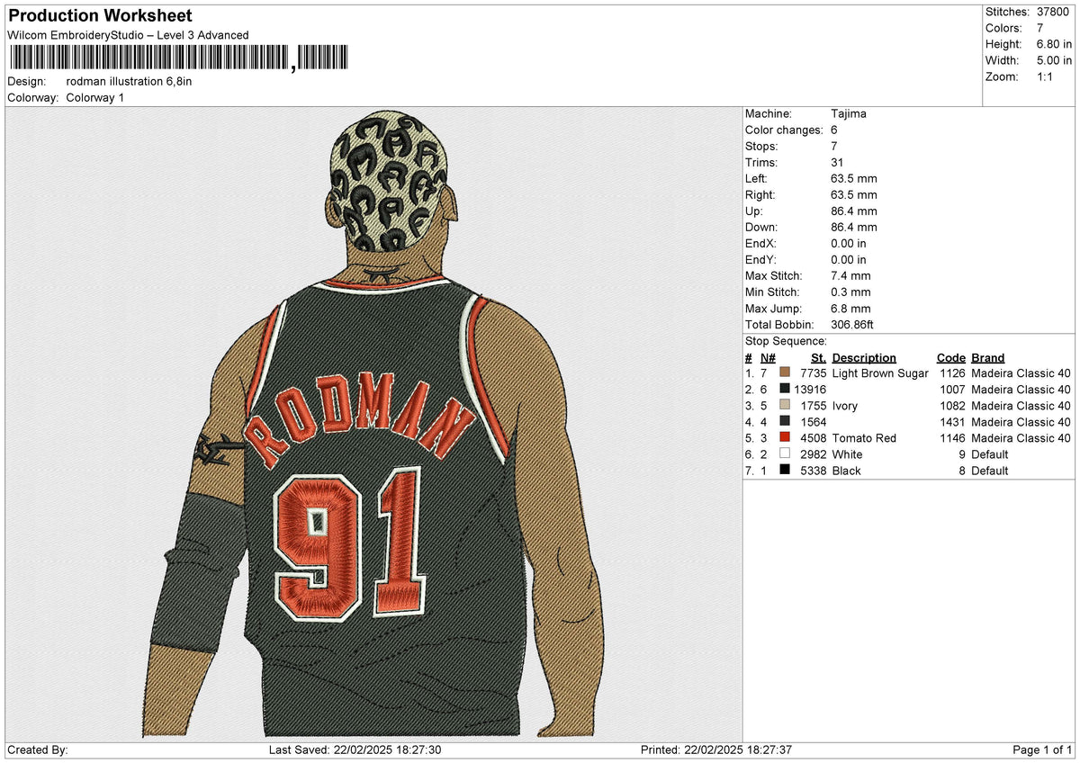This screenshot has height=763, width=1080.
Task: Click the Machine value Tajima
Action: pos(849,114)
